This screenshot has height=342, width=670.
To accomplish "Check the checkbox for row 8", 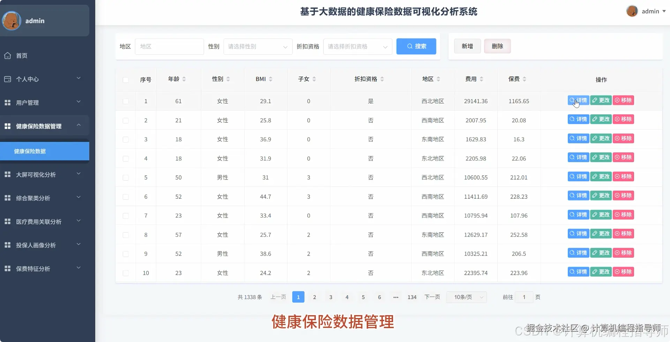I will click(126, 235).
